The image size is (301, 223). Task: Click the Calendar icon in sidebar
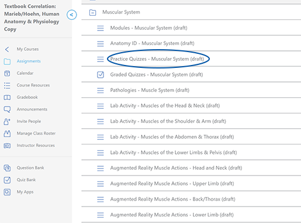pos(7,73)
